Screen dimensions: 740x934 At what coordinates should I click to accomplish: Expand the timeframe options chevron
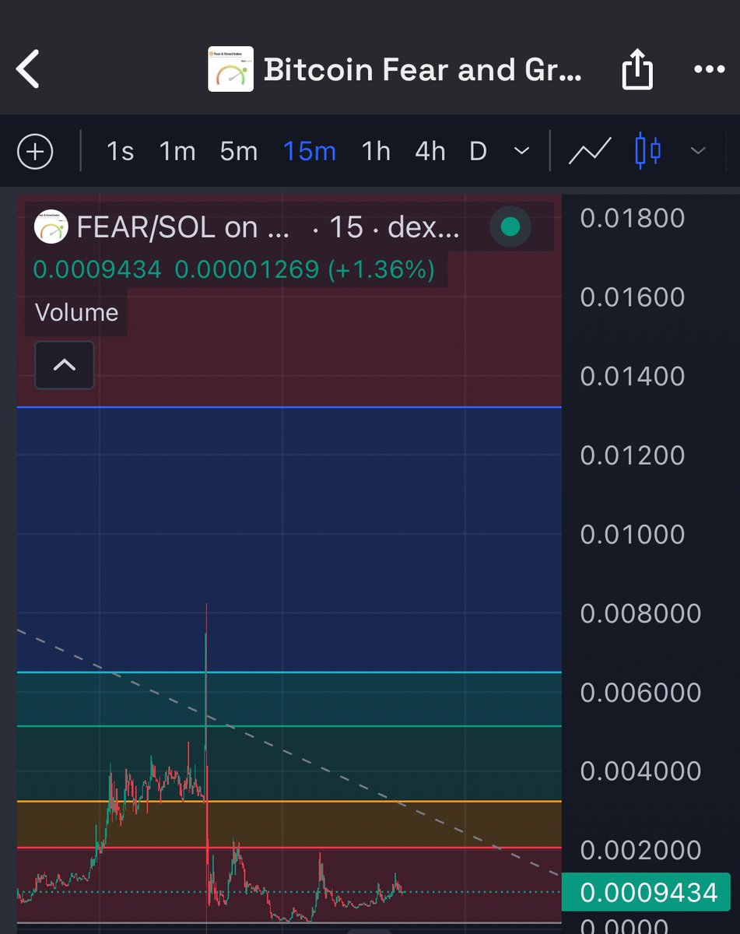520,151
